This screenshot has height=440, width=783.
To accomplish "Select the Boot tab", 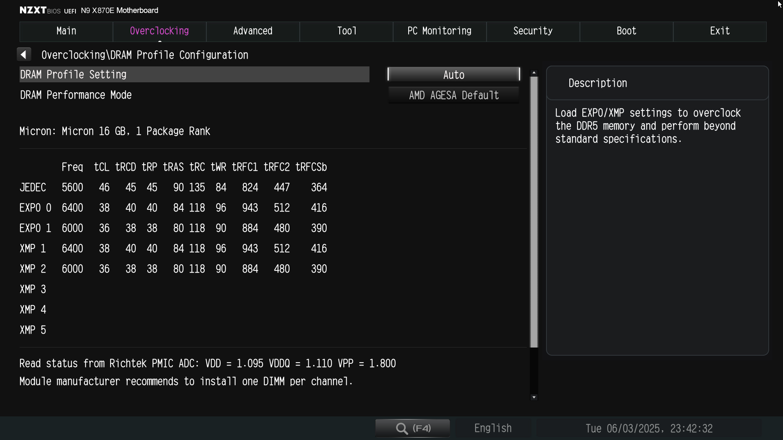I will coord(626,31).
